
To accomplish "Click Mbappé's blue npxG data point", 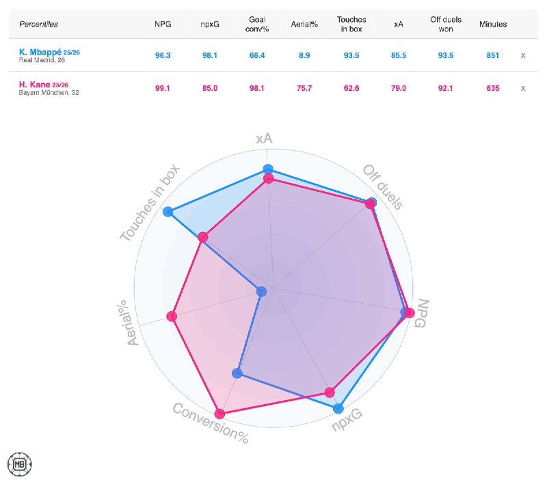I will [x=338, y=409].
